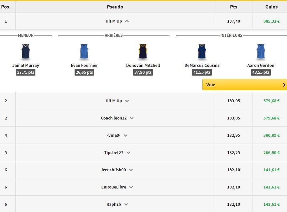
Task: Click Donovan Mitchell's jersey icon
Action: [143, 52]
